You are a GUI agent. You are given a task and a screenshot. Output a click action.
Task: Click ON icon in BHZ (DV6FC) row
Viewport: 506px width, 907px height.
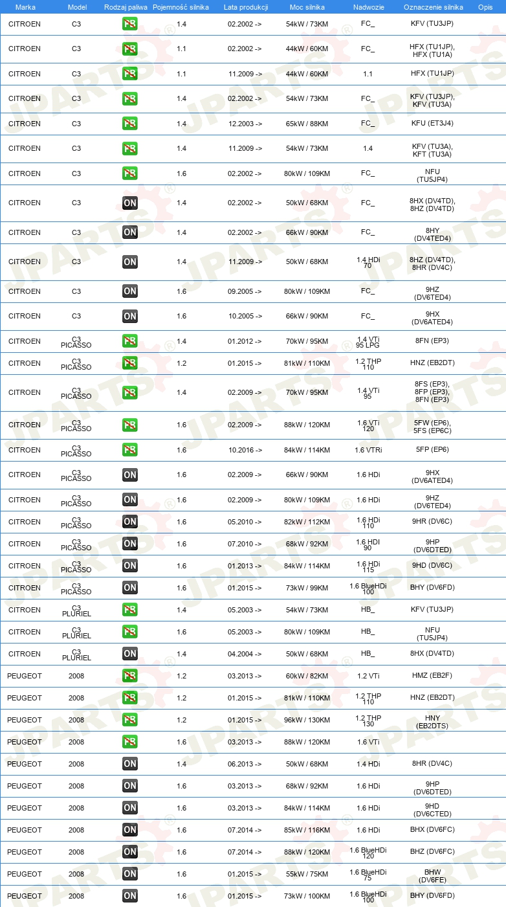coord(130,852)
